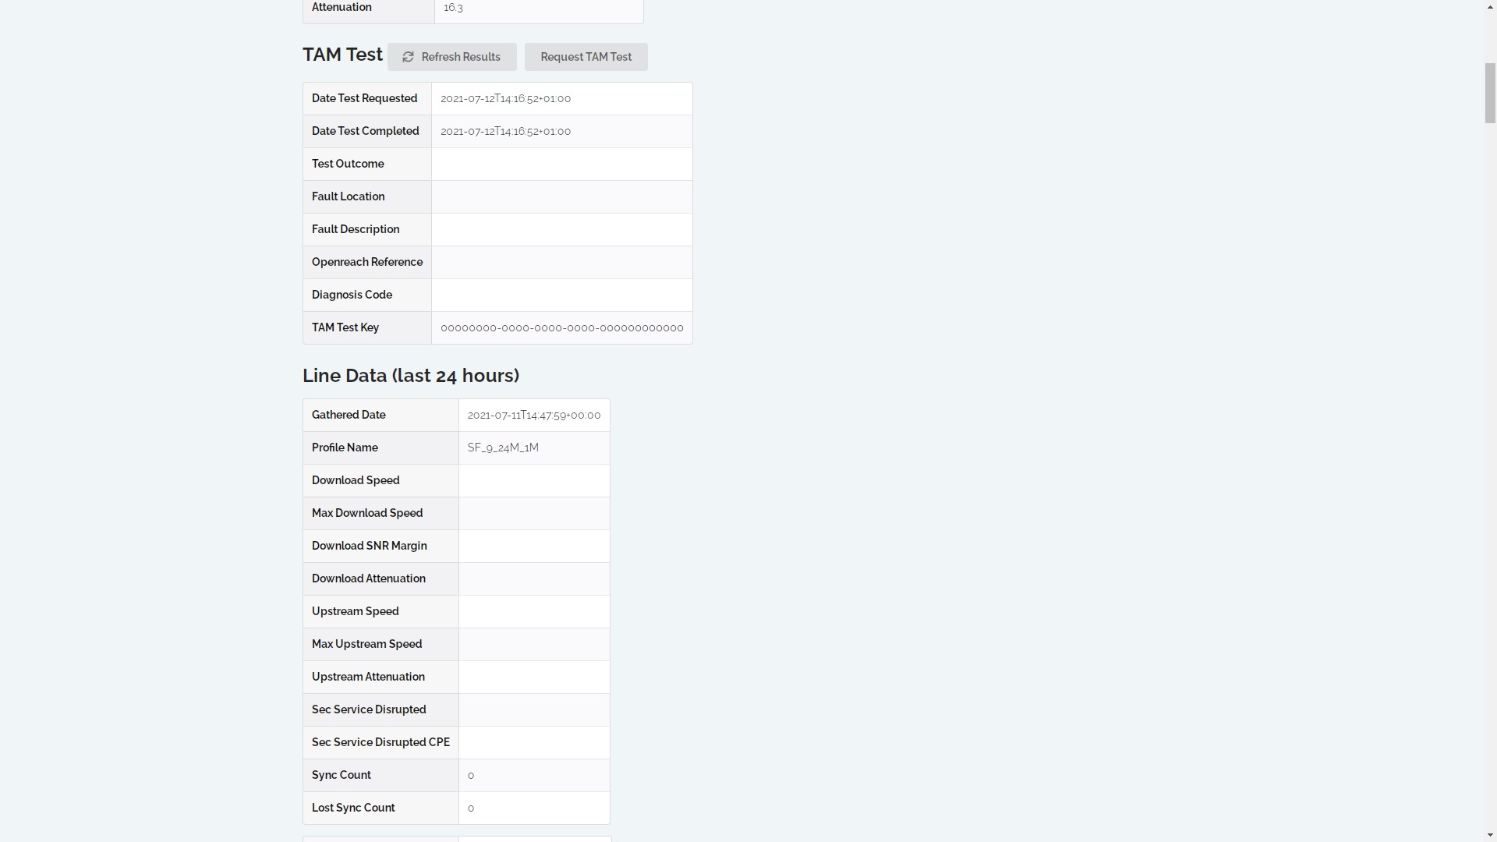Viewport: 1497px width, 842px height.
Task: Click the refresh icon in Refresh Results
Action: click(408, 57)
